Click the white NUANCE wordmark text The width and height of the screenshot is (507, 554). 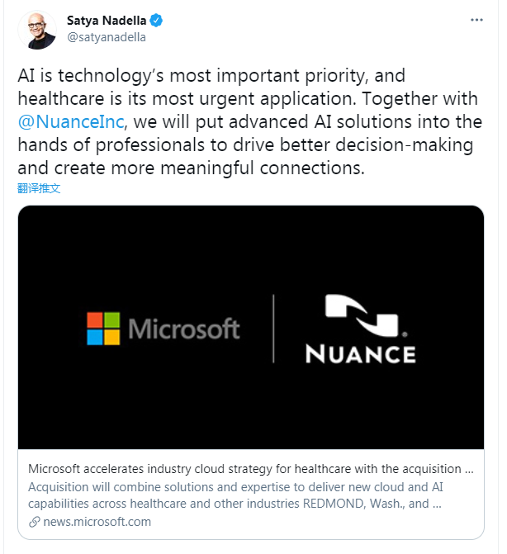[360, 354]
